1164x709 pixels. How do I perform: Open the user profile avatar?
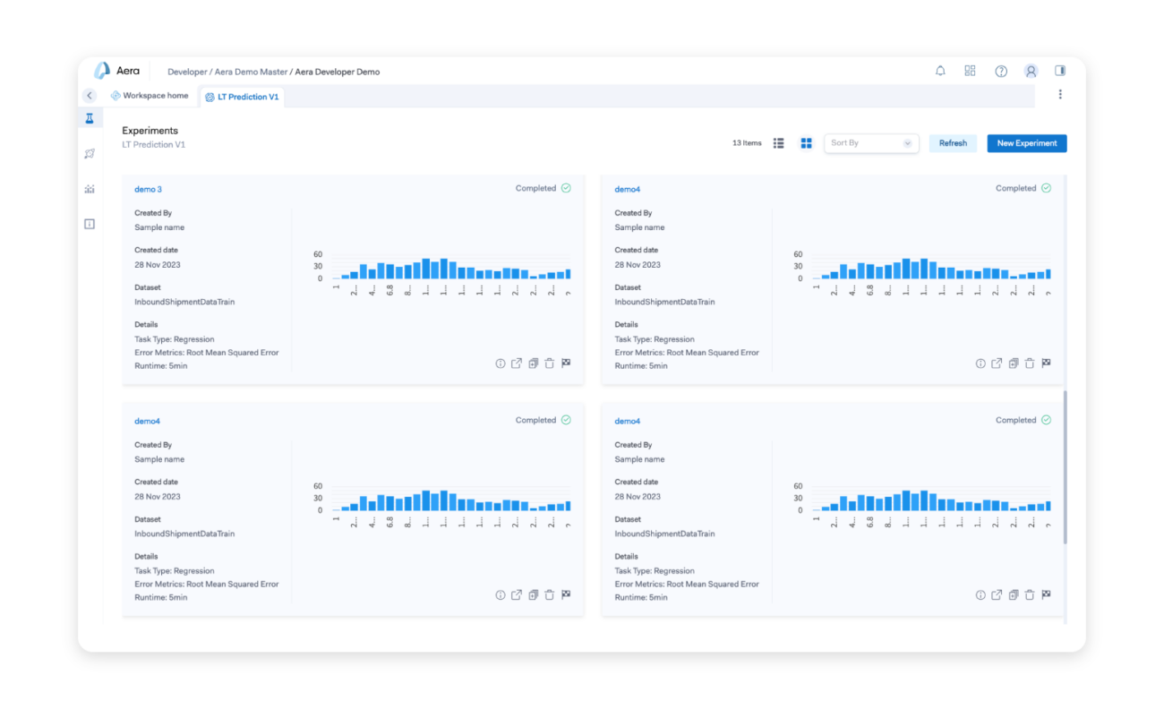[1031, 71]
